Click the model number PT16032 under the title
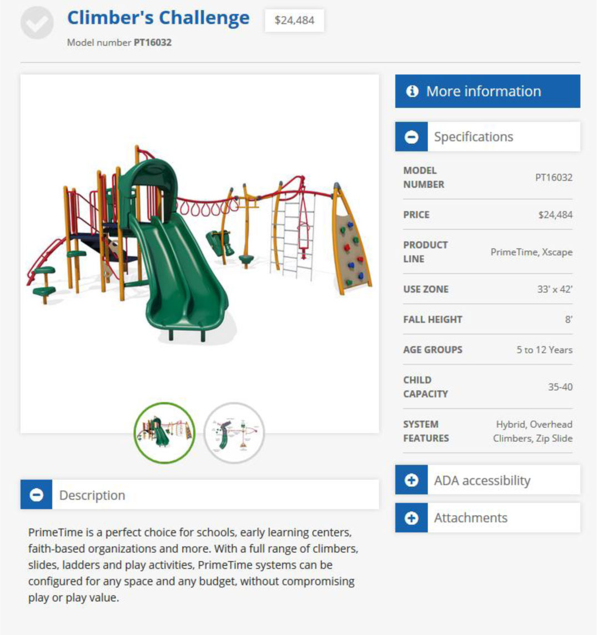 pyautogui.click(x=152, y=42)
